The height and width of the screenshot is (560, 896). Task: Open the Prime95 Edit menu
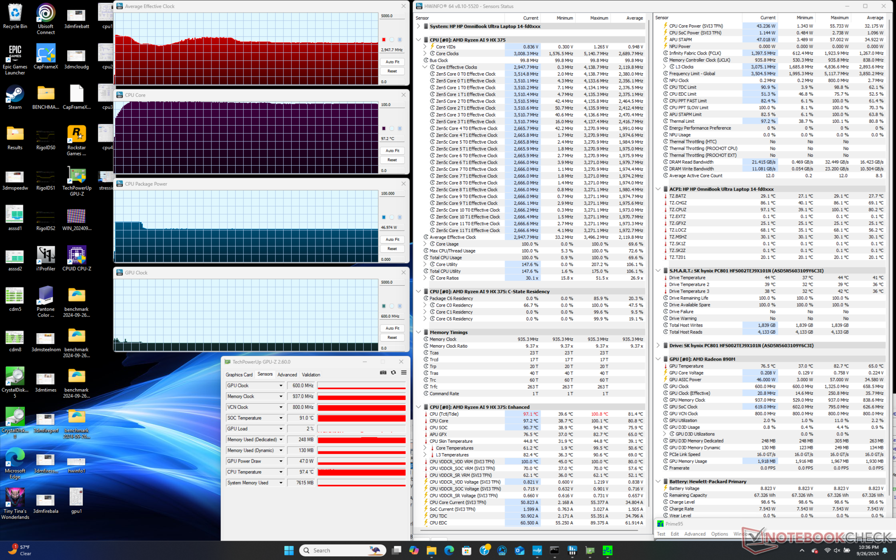[x=675, y=534]
